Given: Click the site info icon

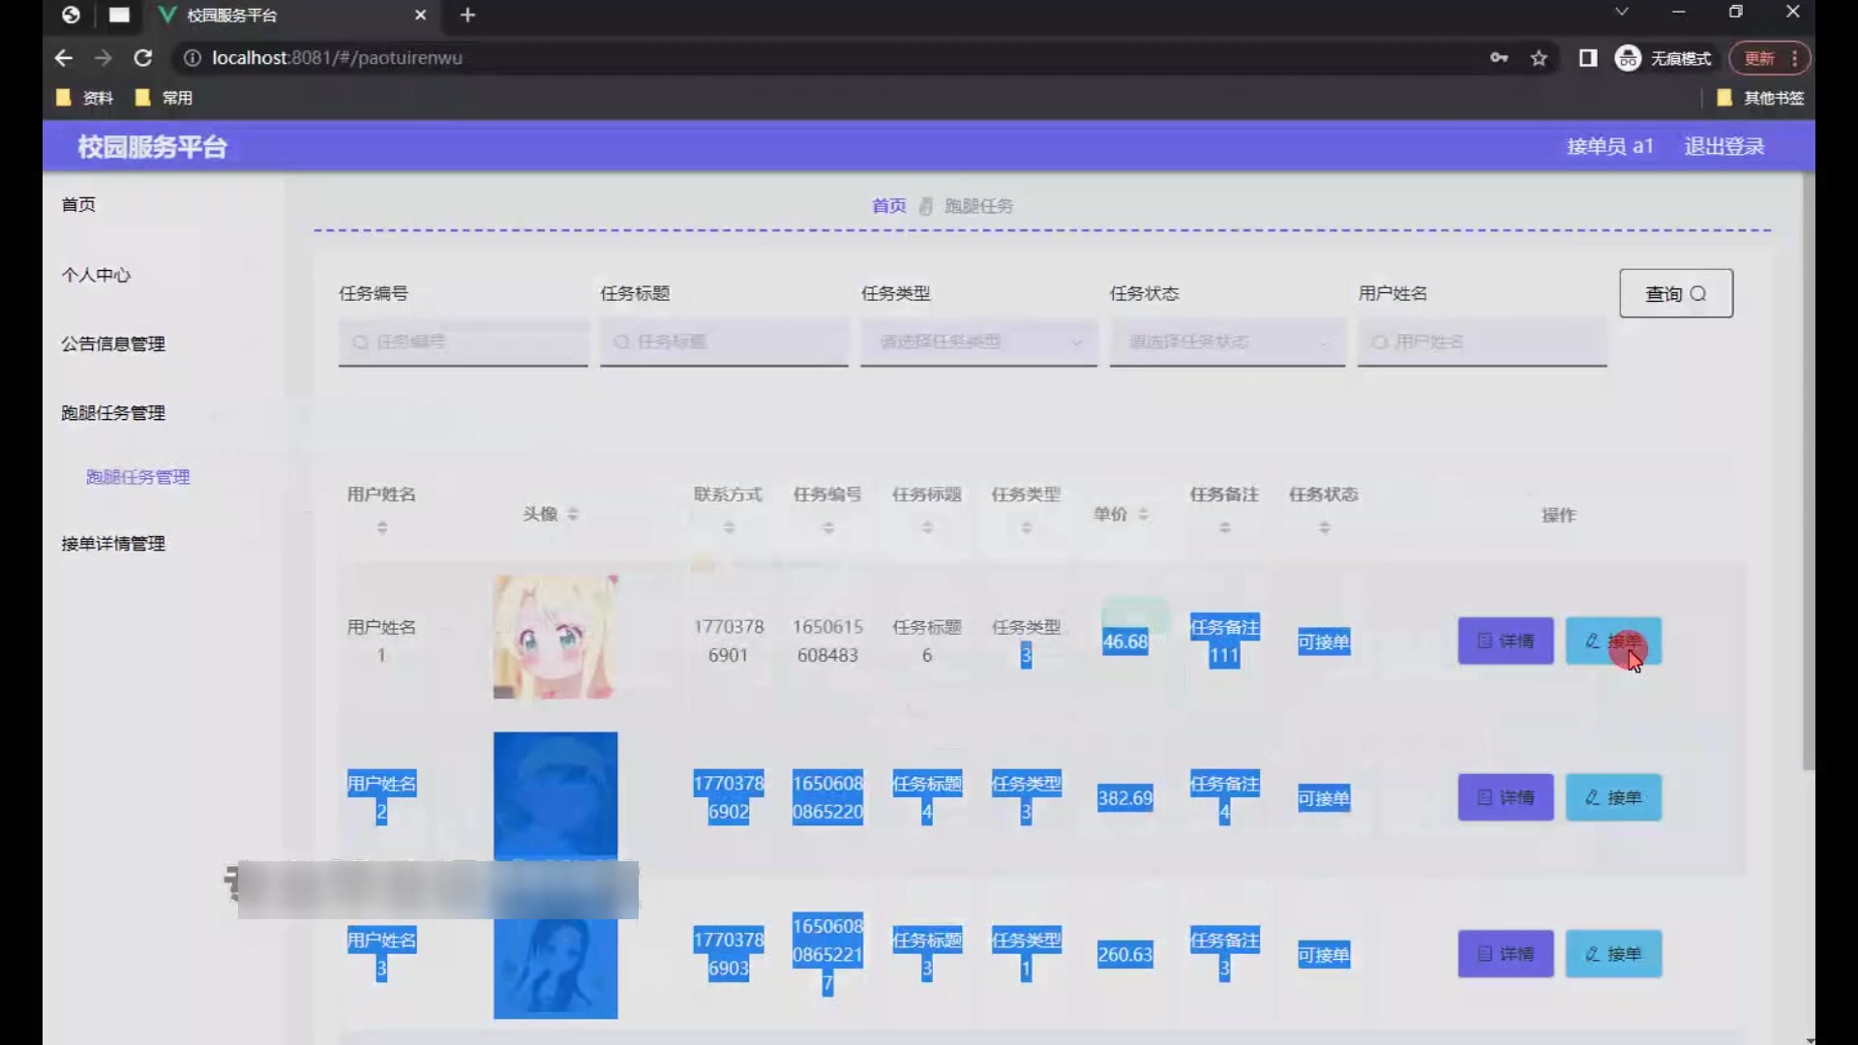Looking at the screenshot, I should [x=192, y=58].
